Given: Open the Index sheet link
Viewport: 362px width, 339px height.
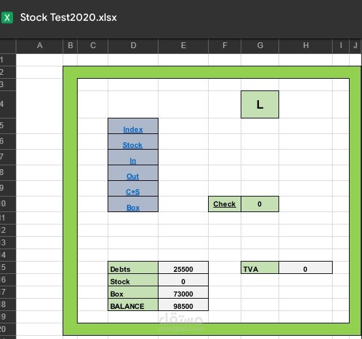Looking at the screenshot, I should click(133, 129).
